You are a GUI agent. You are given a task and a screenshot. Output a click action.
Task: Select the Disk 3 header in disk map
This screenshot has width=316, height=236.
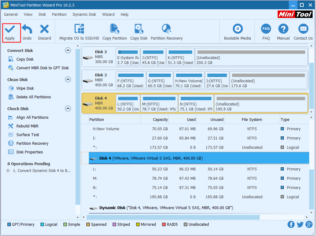tap(99, 80)
